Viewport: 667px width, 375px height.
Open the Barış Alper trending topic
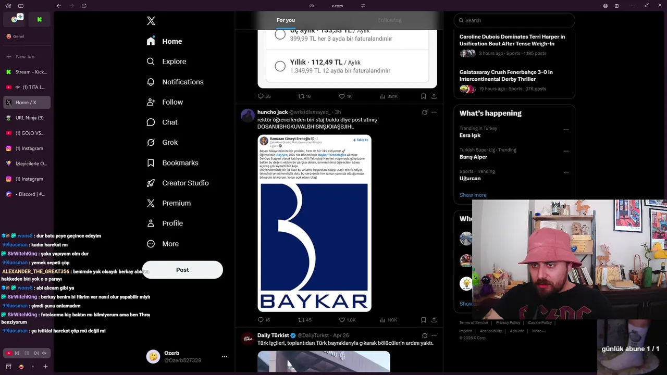pos(473,157)
